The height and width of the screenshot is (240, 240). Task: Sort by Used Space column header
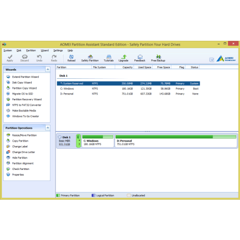(x=143, y=67)
